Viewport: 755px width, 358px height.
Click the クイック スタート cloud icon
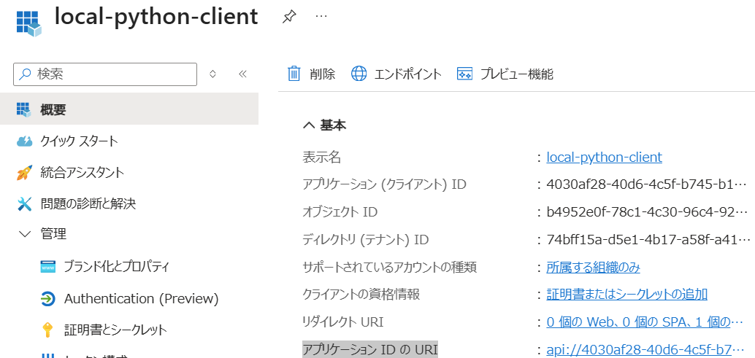pyautogui.click(x=24, y=141)
